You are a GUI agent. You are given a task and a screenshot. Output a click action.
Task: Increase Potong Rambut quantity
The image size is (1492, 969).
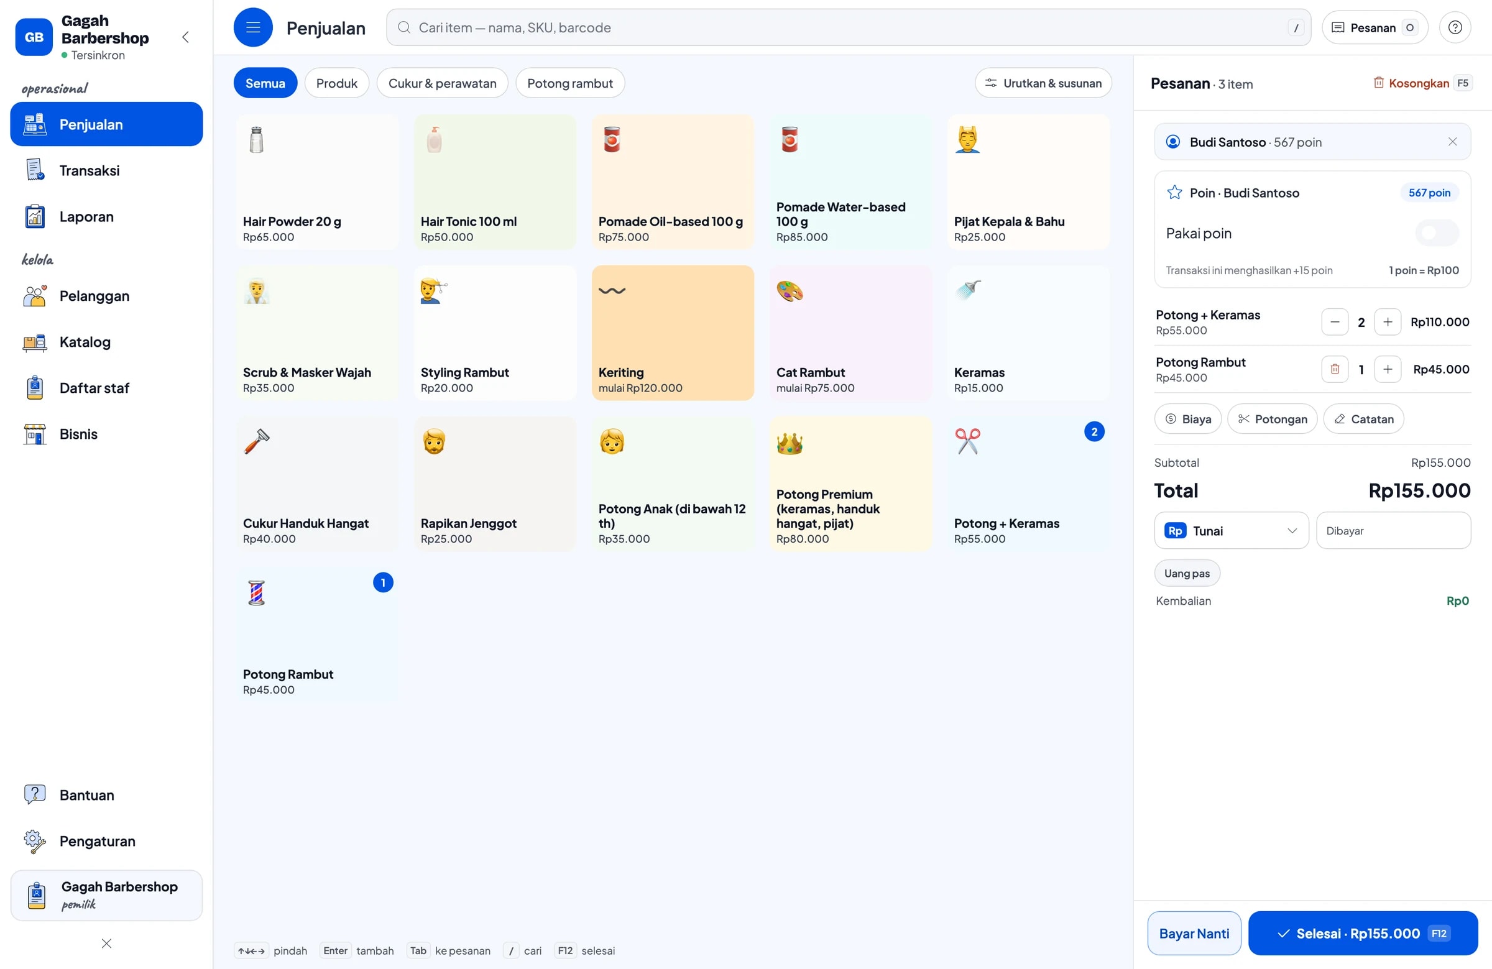1388,369
